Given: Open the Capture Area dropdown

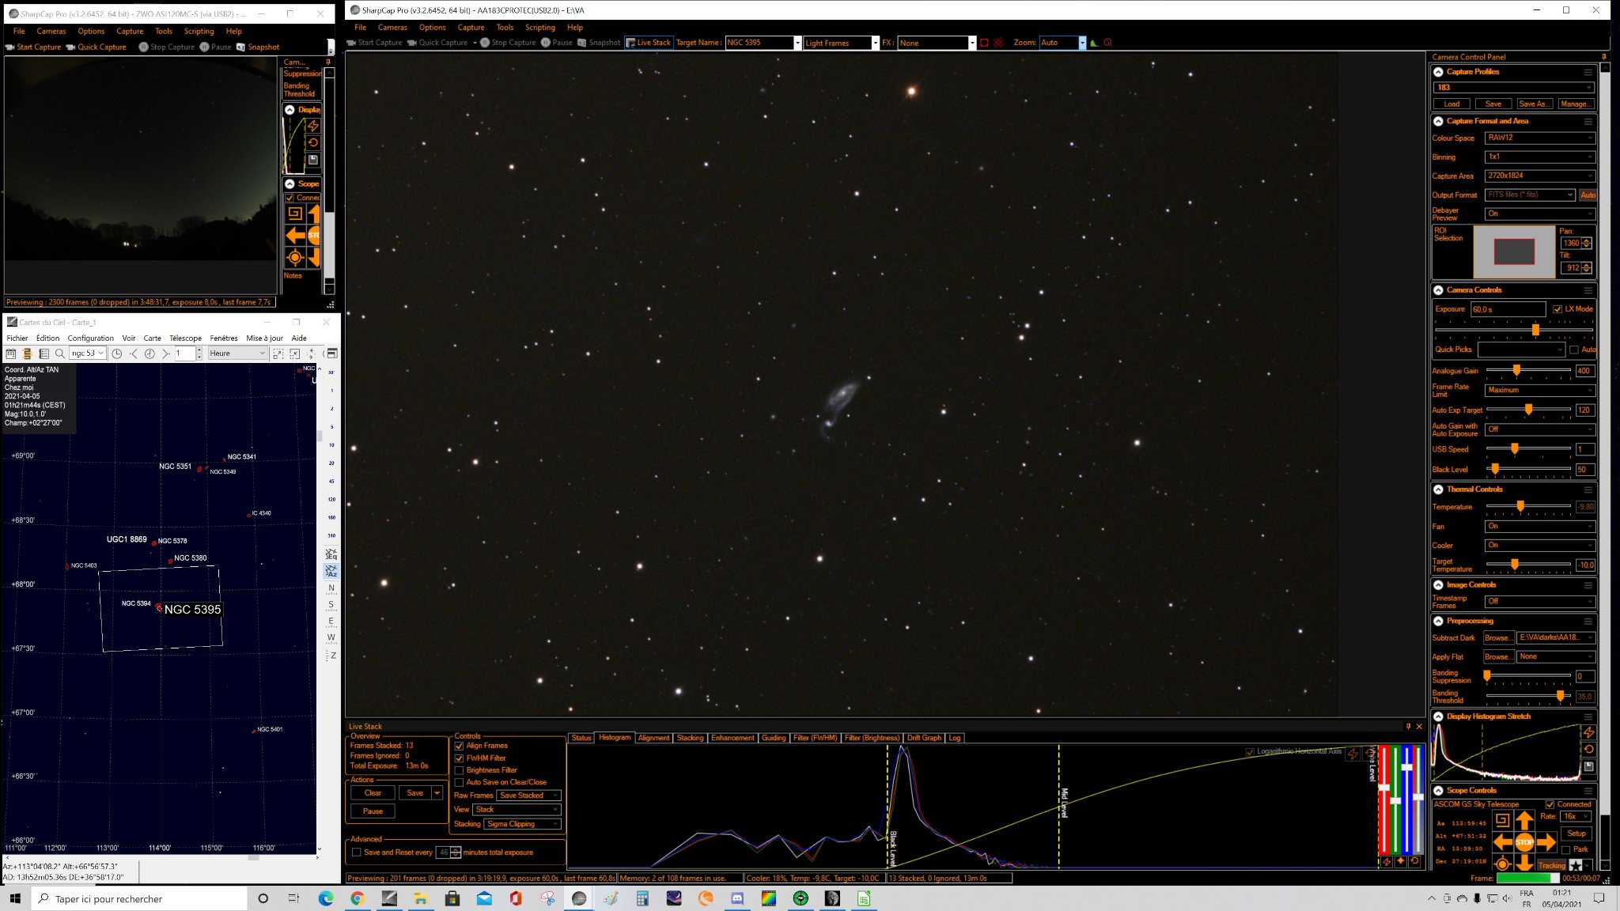Looking at the screenshot, I should 1539,176.
